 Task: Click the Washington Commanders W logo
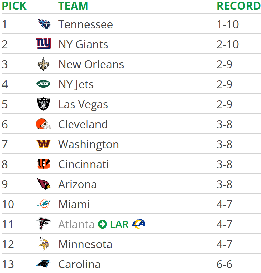tap(43, 144)
